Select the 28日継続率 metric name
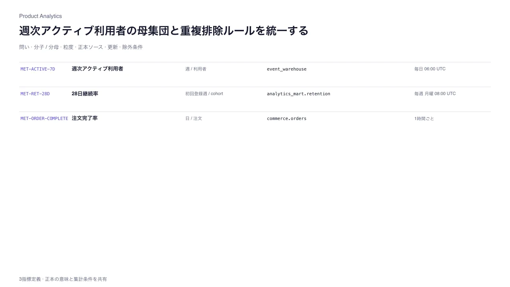The image size is (510, 287). (x=85, y=94)
